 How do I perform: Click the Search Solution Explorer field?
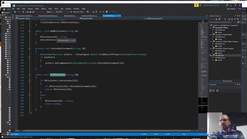tap(223, 22)
